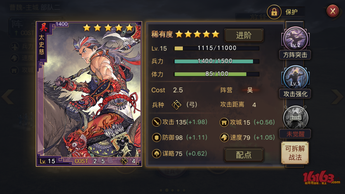Tap the 防御 shield stat icon

[x=157, y=137]
